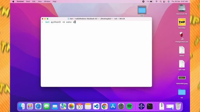
Task: Open the Help menu
Action: [x=54, y=2]
